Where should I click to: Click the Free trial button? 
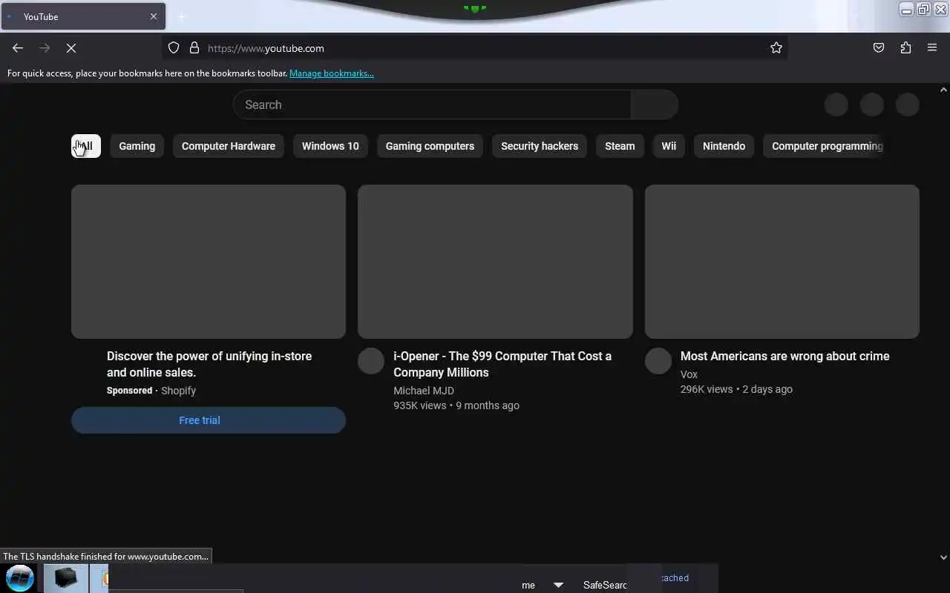pyautogui.click(x=209, y=420)
